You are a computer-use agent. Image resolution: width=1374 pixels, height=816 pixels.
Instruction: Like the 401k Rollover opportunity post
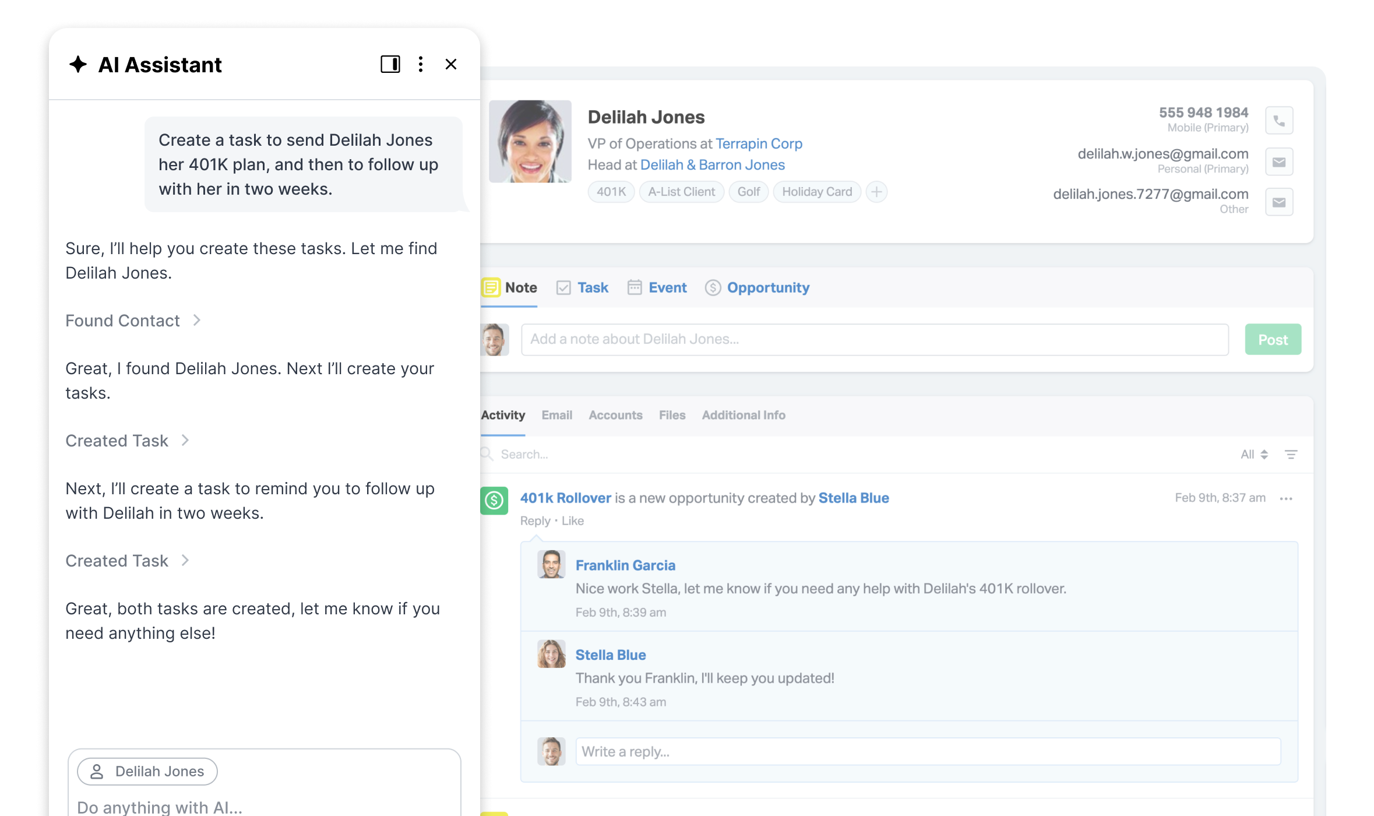[x=573, y=520]
